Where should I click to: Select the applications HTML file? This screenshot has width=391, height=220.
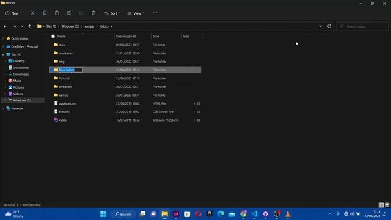coord(67,103)
